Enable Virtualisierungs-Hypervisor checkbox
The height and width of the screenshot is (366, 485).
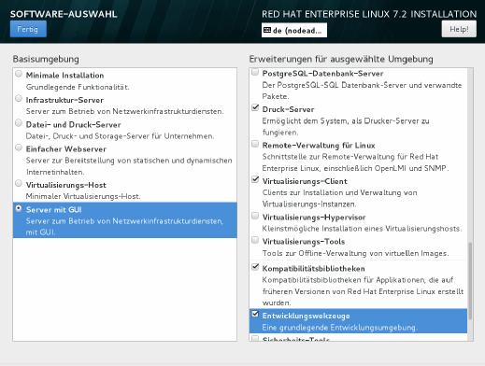255,216
